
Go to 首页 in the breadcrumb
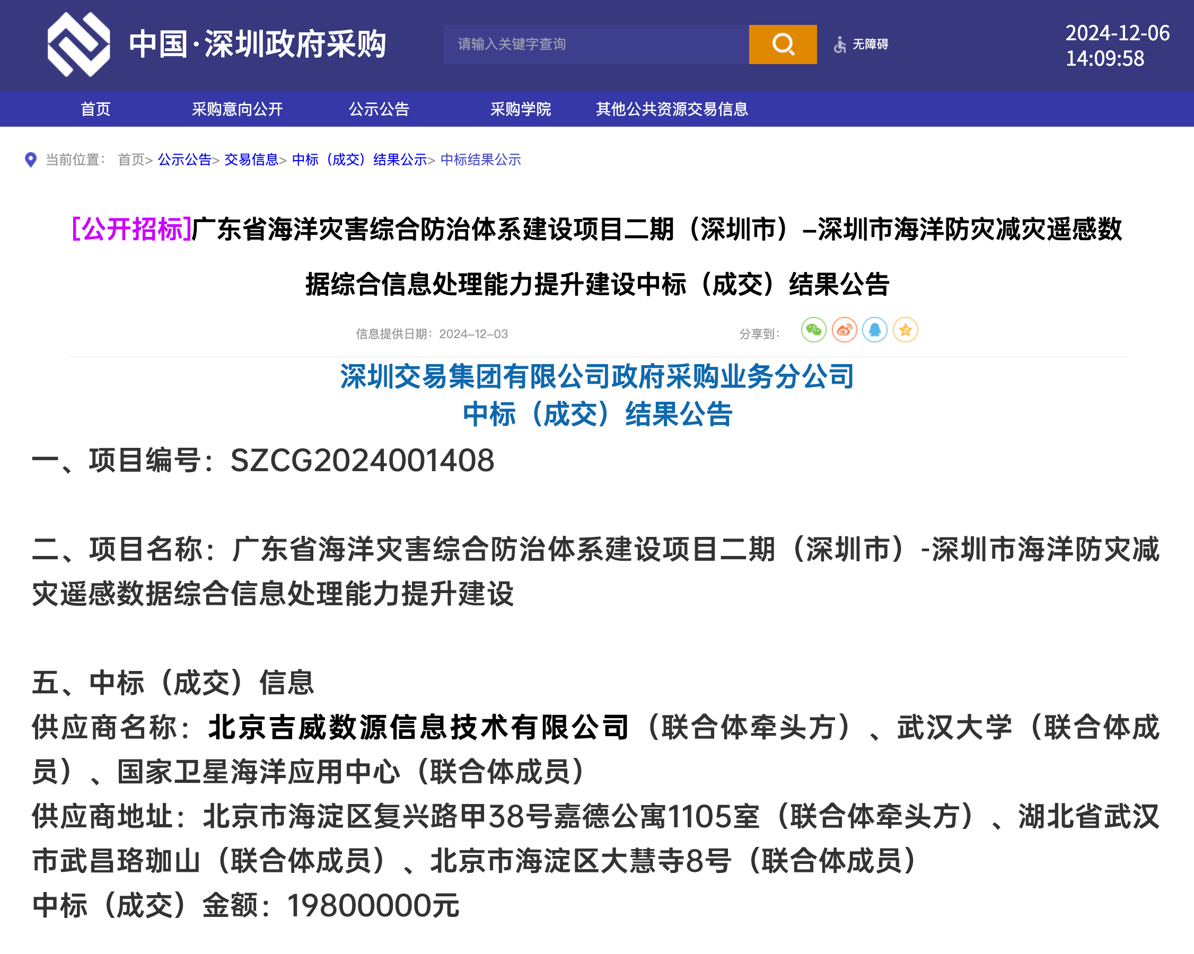click(131, 160)
